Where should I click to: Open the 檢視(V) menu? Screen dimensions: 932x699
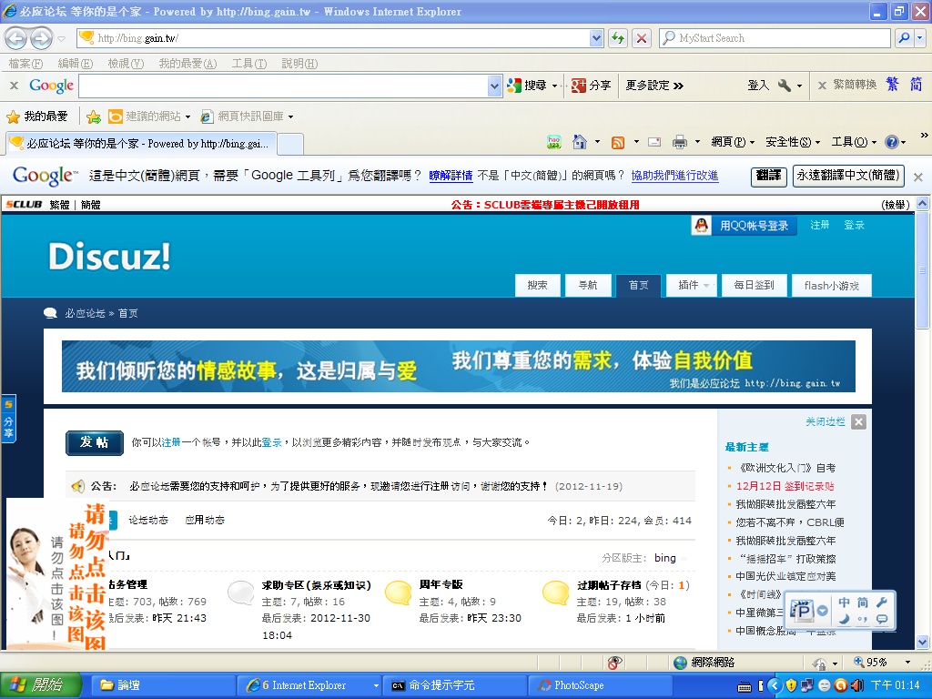[x=126, y=63]
